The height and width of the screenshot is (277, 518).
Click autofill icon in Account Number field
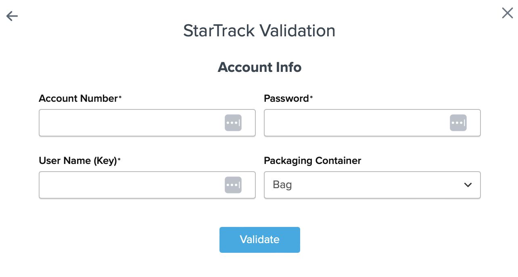pos(233,123)
